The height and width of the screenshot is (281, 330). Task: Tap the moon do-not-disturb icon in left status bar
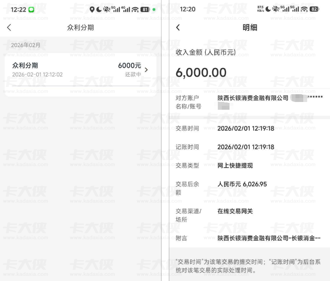pyautogui.click(x=99, y=9)
